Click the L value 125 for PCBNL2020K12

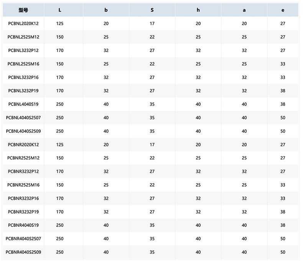[60, 24]
